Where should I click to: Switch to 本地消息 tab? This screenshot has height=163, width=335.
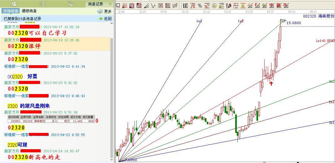point(11,11)
